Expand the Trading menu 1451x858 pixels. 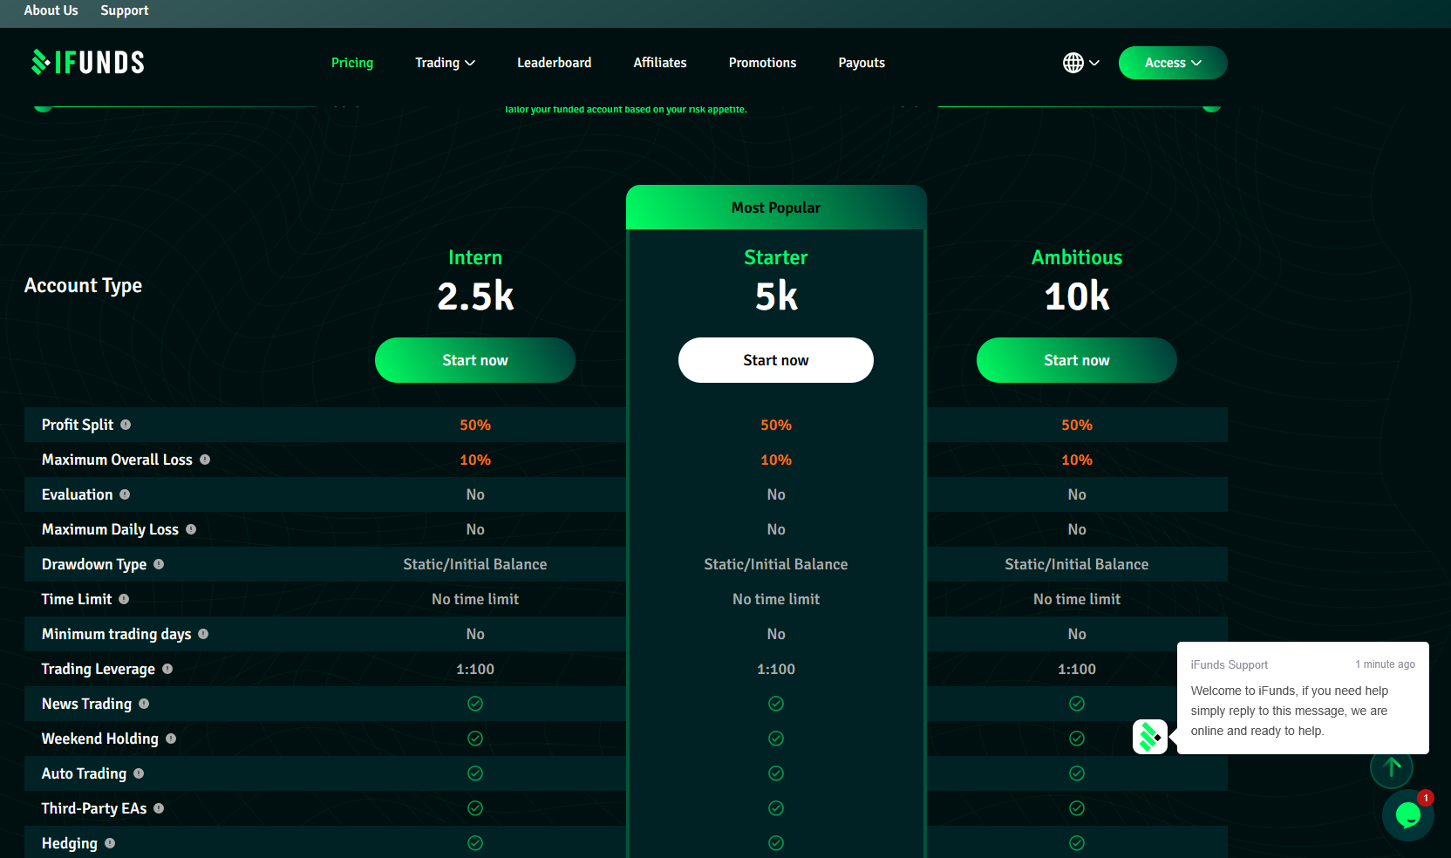pyautogui.click(x=445, y=63)
